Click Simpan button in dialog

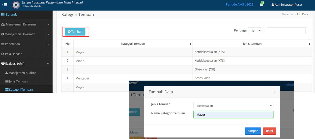pos(253,131)
